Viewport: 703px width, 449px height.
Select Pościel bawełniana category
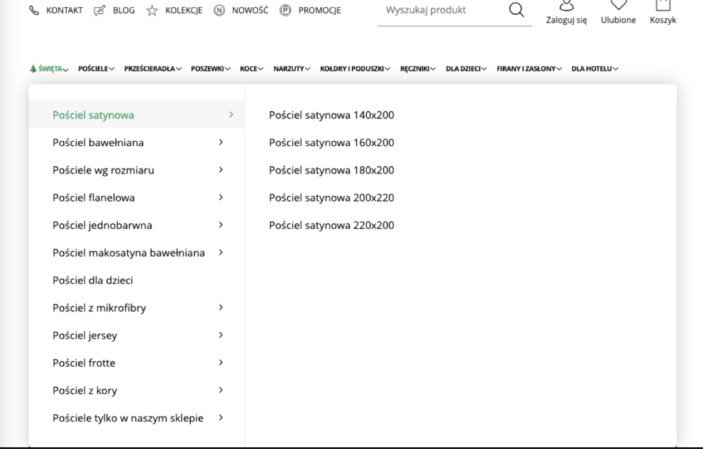coord(98,143)
